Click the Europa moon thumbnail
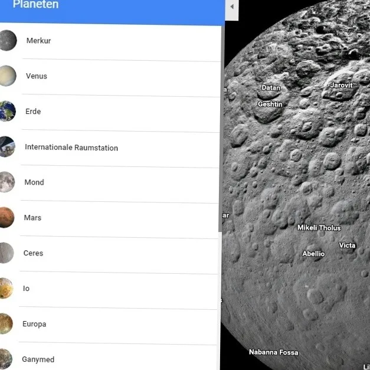Screen dimensions: 370x370 click(x=6, y=323)
